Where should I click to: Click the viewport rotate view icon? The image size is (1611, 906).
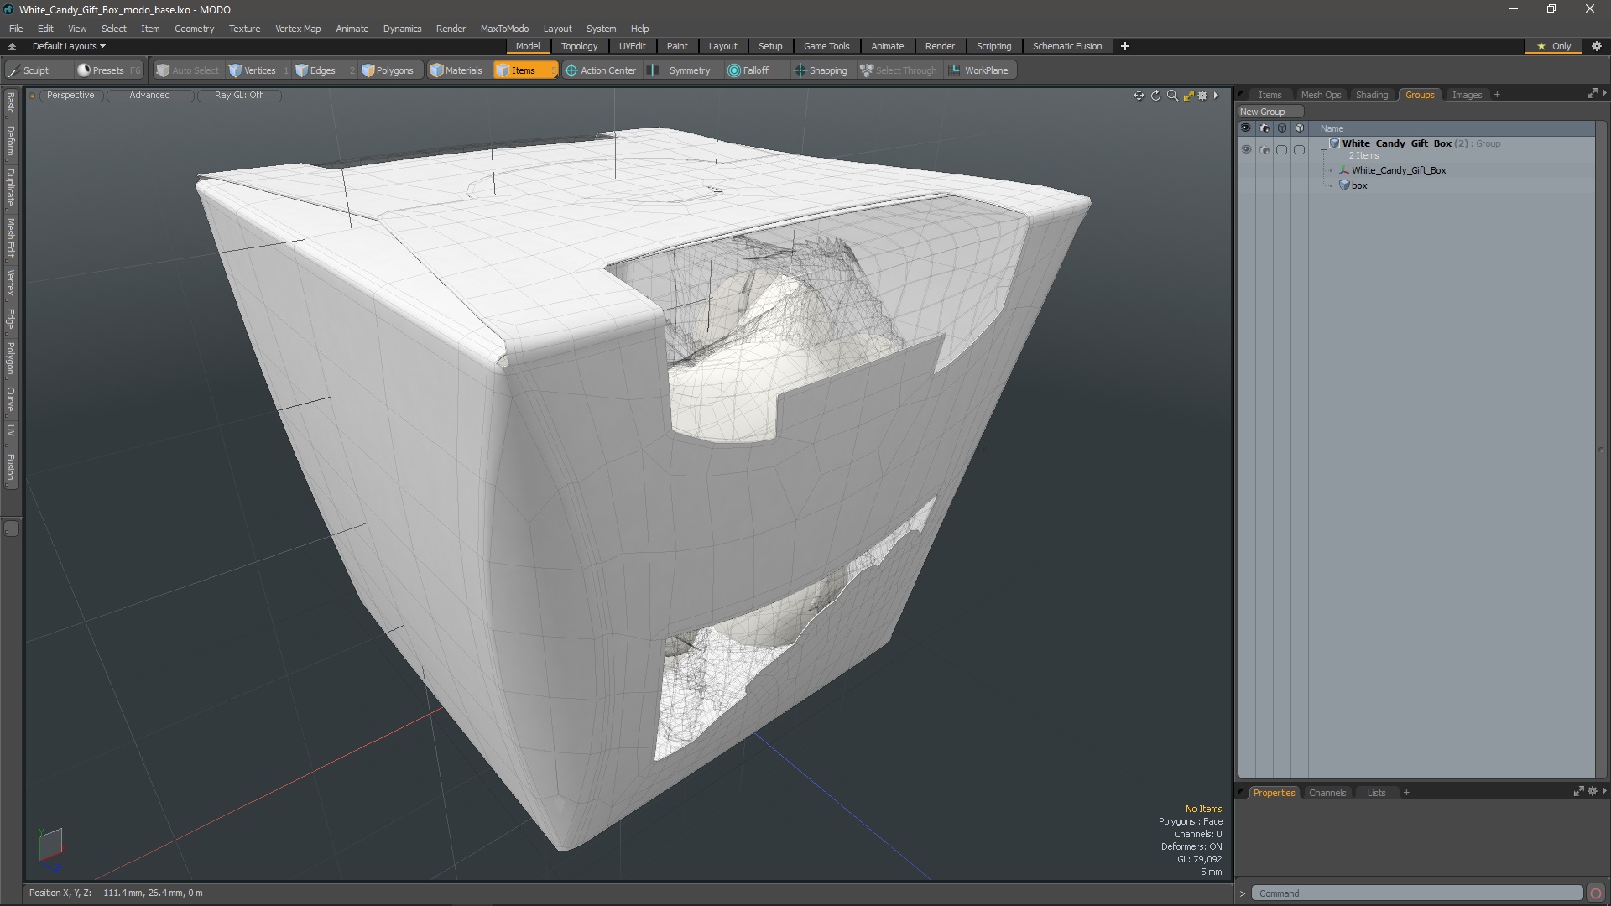point(1155,96)
